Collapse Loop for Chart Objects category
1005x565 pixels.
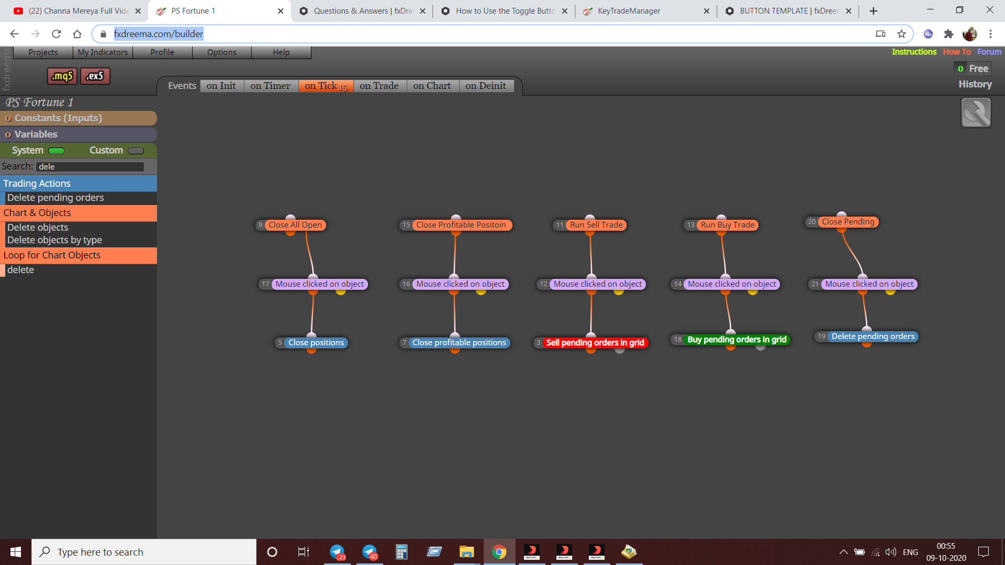(79, 255)
